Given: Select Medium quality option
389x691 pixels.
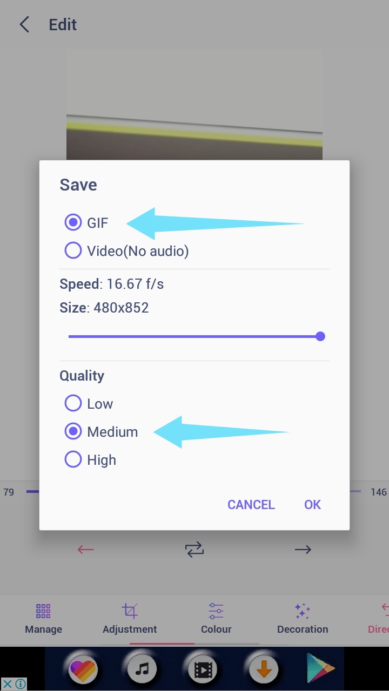Looking at the screenshot, I should pyautogui.click(x=73, y=431).
